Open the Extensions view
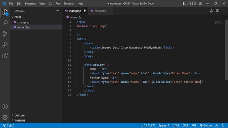Screen dimensions: 228x128 5,55
